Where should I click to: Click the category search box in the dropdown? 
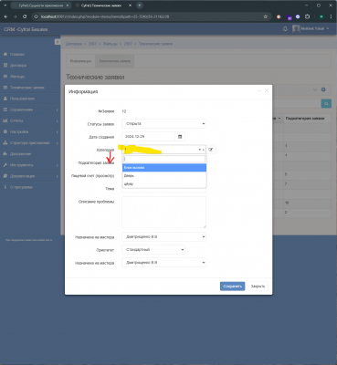coord(164,159)
